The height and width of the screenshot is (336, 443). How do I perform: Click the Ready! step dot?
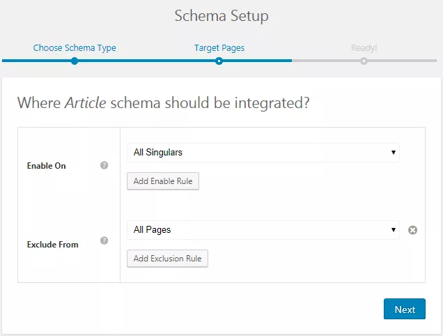[364, 61]
